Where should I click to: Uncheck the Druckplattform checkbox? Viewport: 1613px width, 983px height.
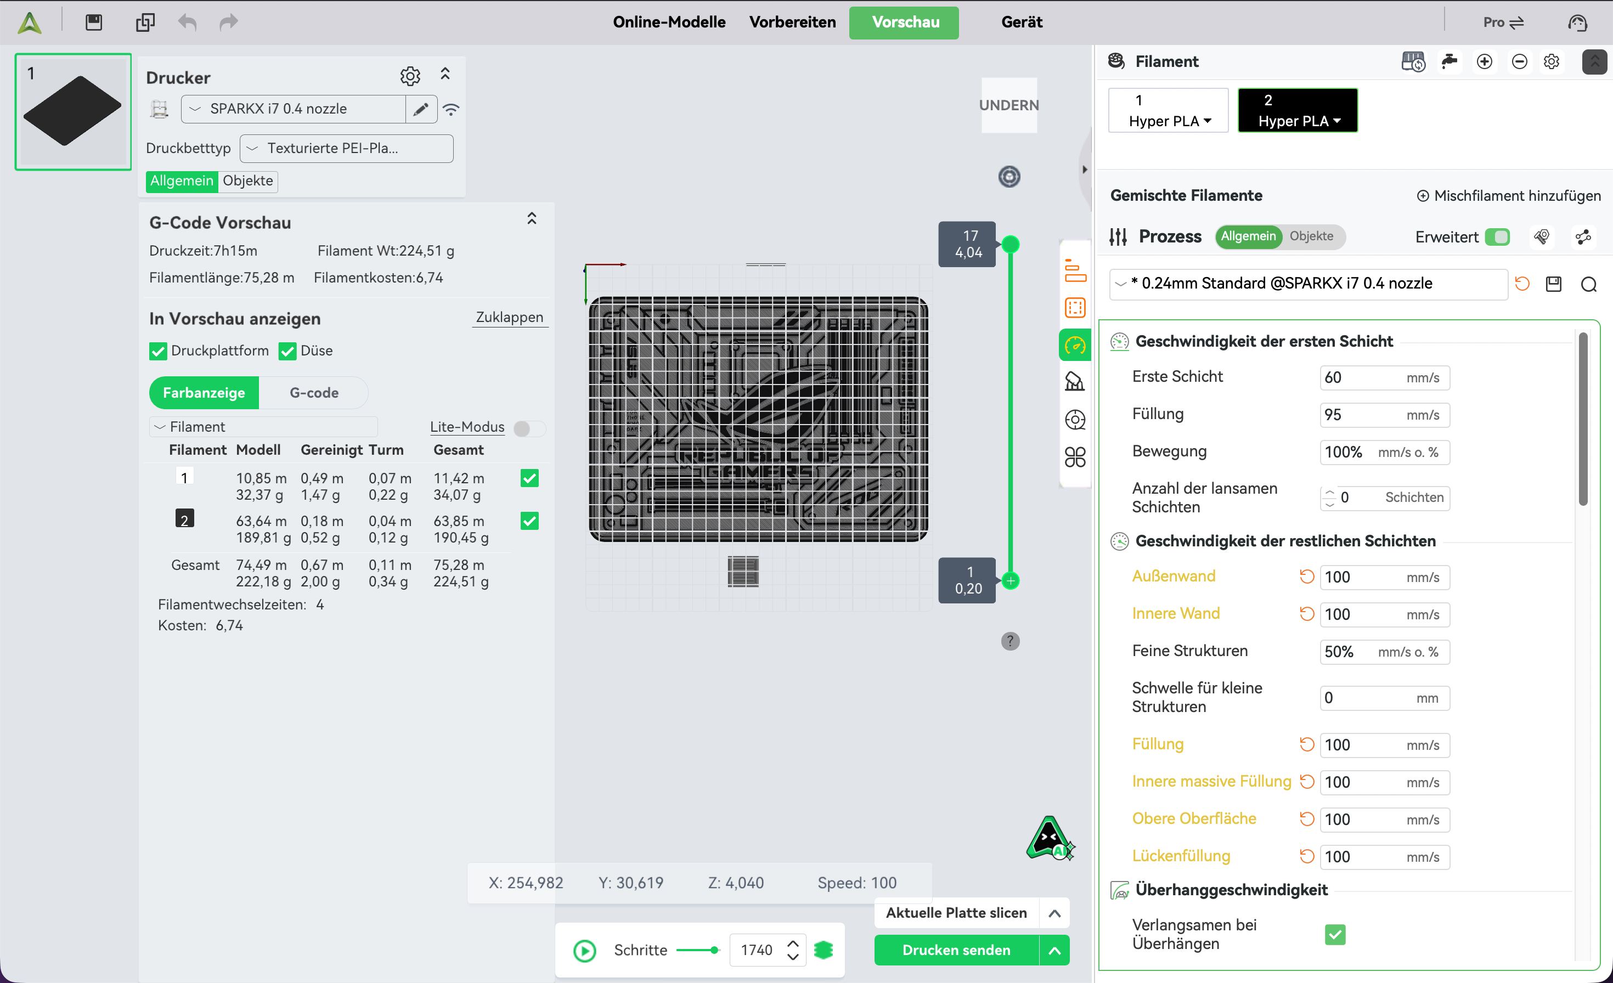158,352
